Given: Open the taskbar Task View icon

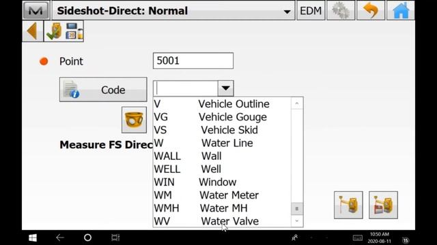Looking at the screenshot, I should point(115,238).
